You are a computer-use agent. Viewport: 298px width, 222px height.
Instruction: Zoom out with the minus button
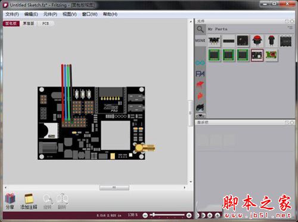[x=145, y=215]
